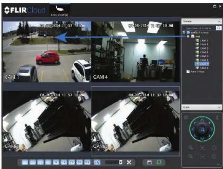Click the PTZ right arrow
The width and height of the screenshot is (223, 169).
(x=211, y=129)
